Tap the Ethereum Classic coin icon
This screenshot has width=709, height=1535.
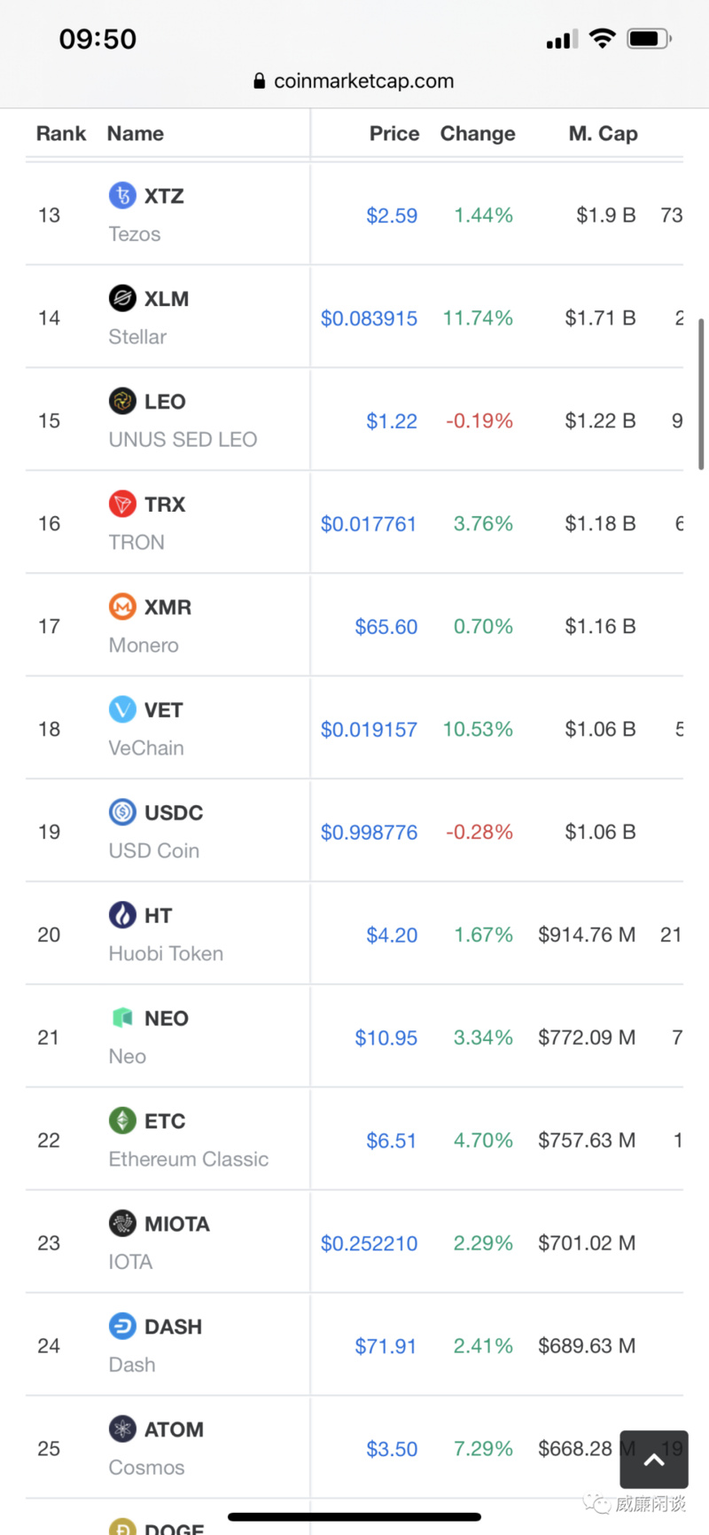coord(122,1121)
